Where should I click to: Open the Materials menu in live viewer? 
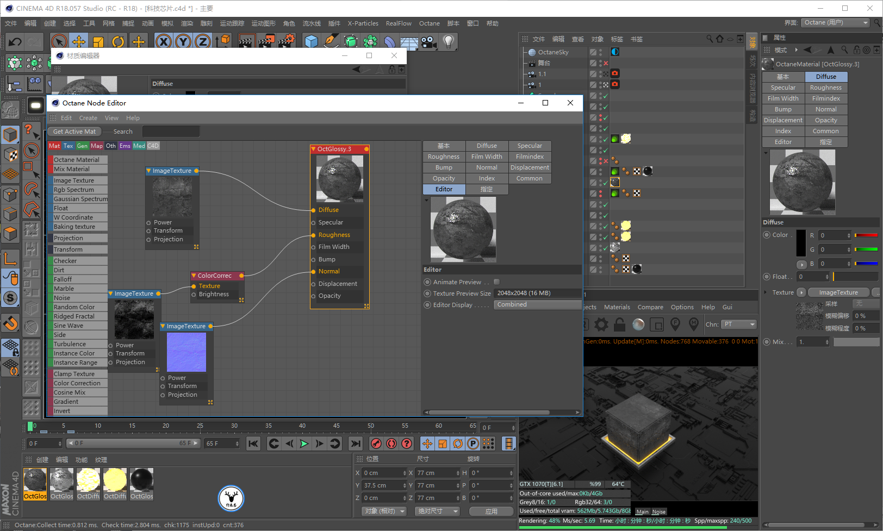(x=617, y=307)
